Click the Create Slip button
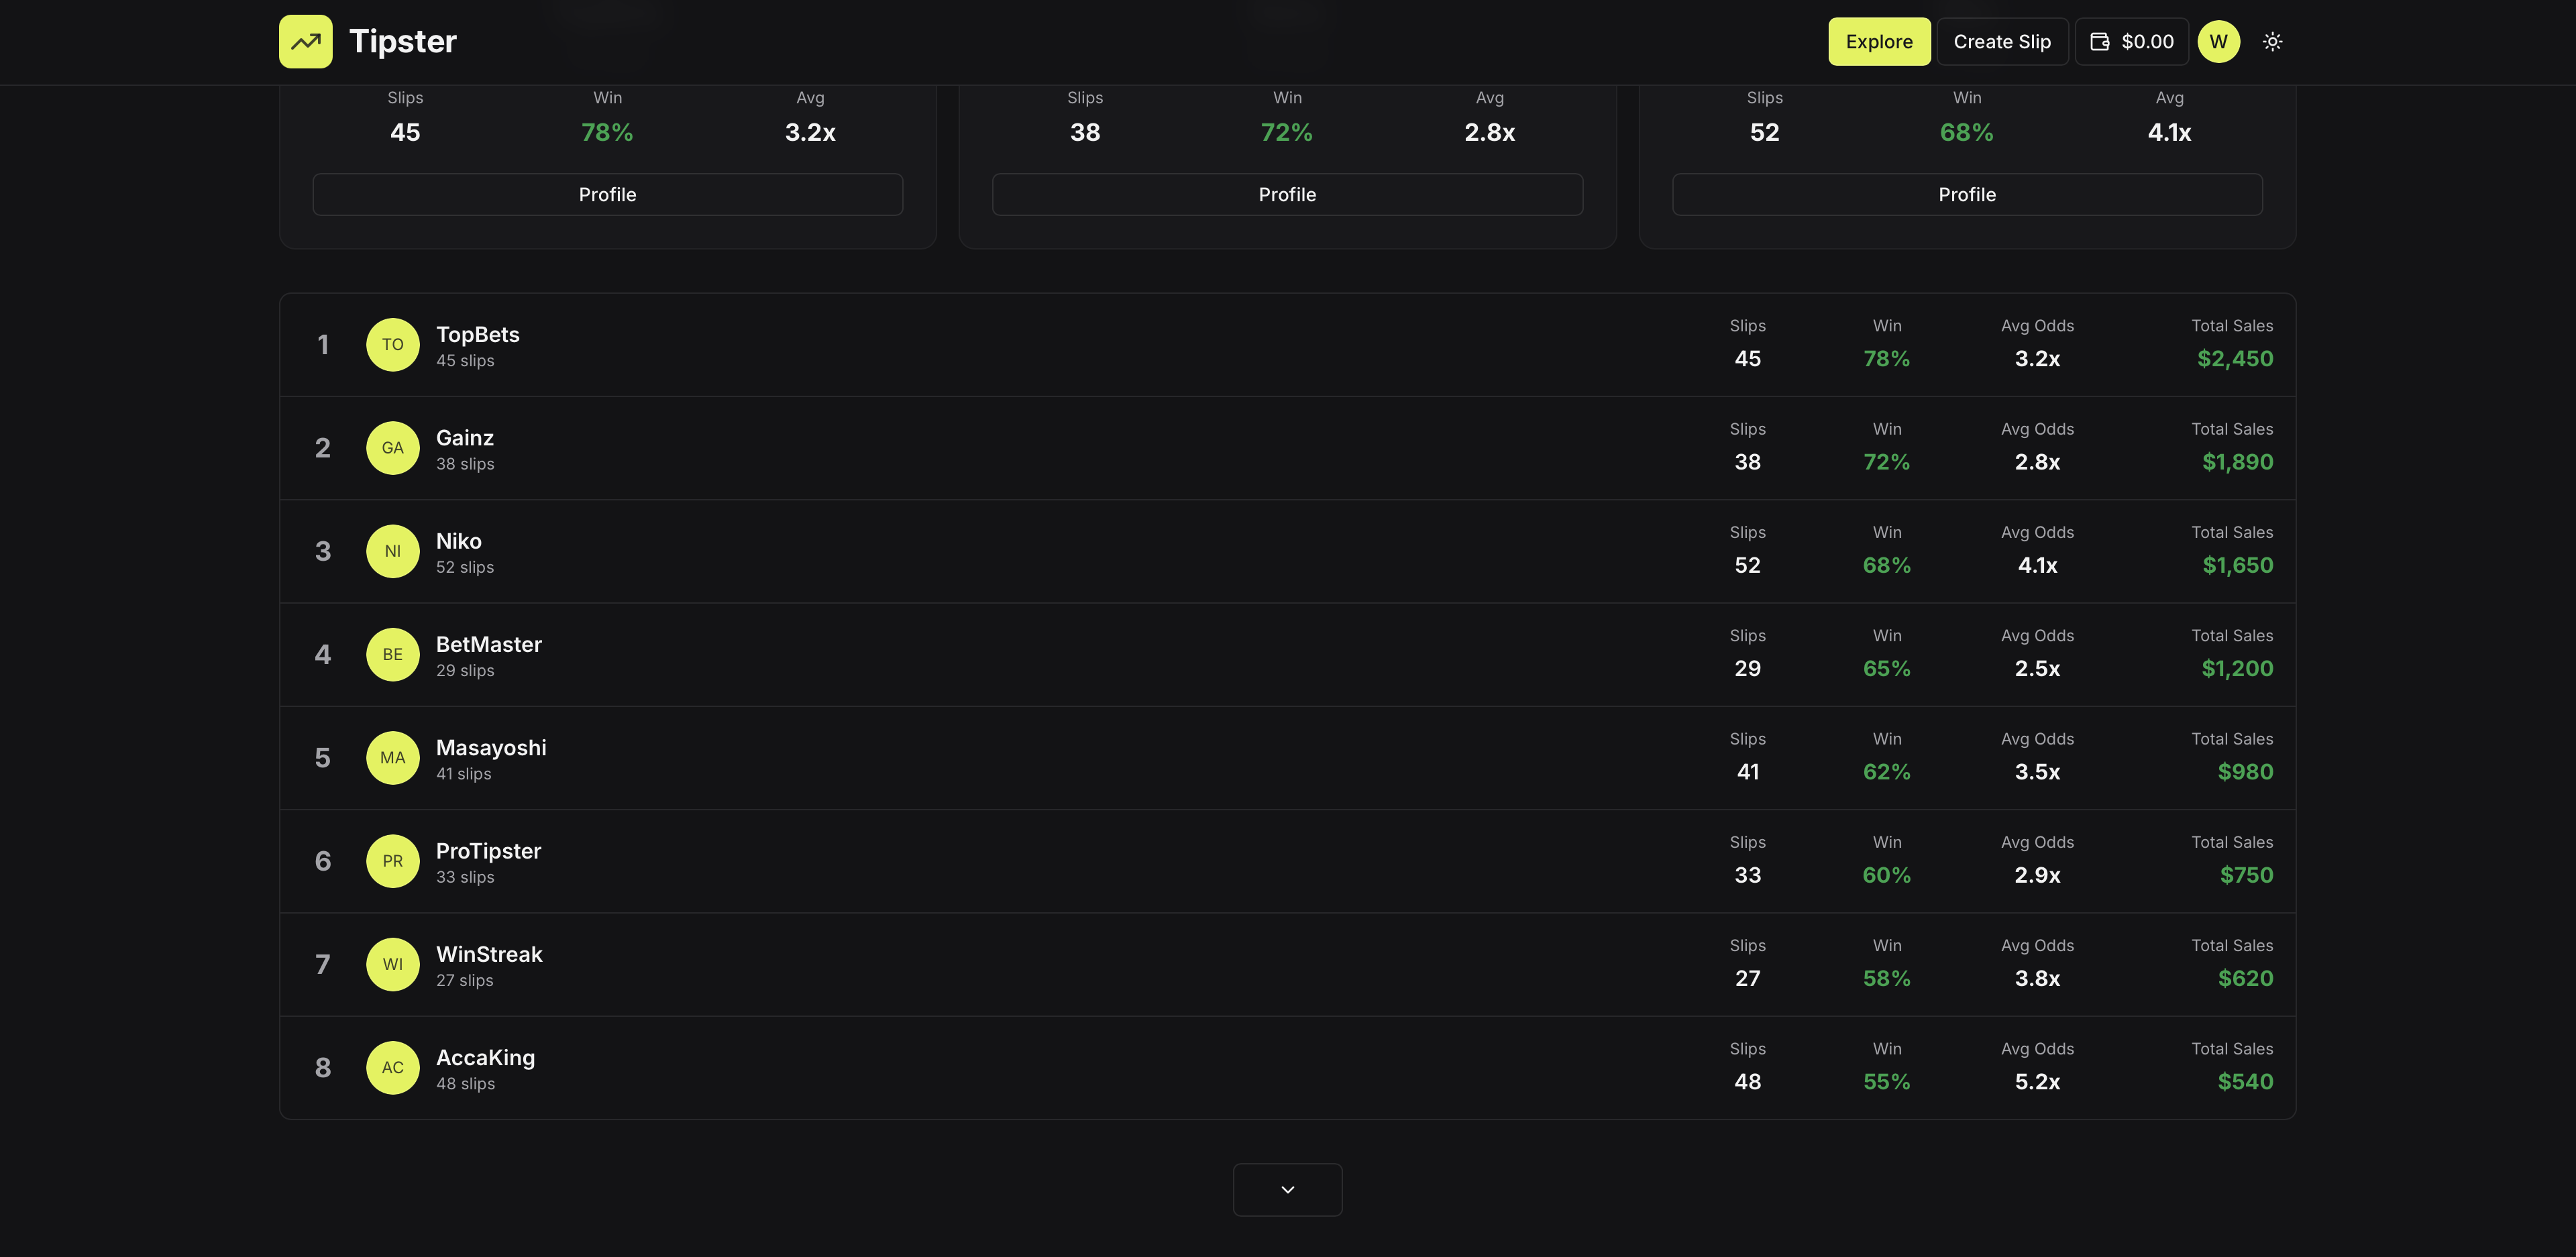Viewport: 2576px width, 1257px height. point(2001,41)
